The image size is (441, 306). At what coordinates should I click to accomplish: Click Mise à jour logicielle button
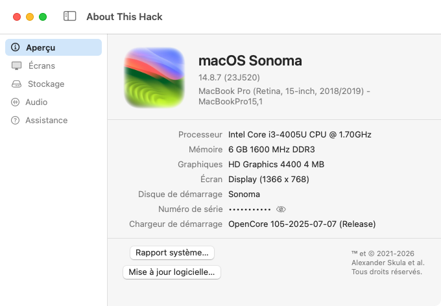(172, 272)
